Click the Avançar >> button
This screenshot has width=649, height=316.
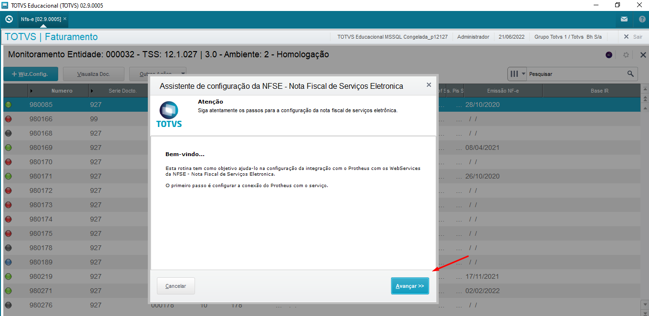click(410, 286)
